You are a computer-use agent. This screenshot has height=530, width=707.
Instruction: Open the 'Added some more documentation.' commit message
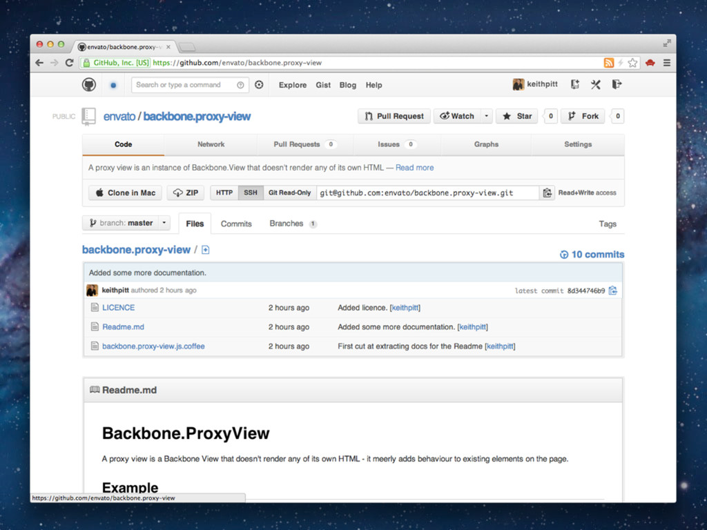[148, 273]
